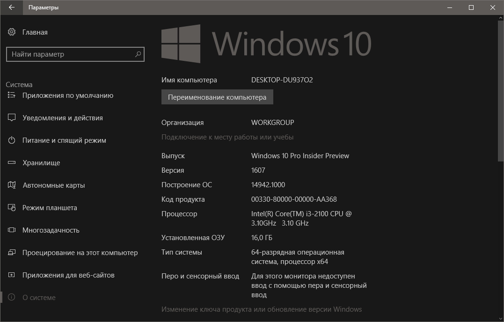
Task: Focus the Найти параметр search field
Action: [x=75, y=54]
